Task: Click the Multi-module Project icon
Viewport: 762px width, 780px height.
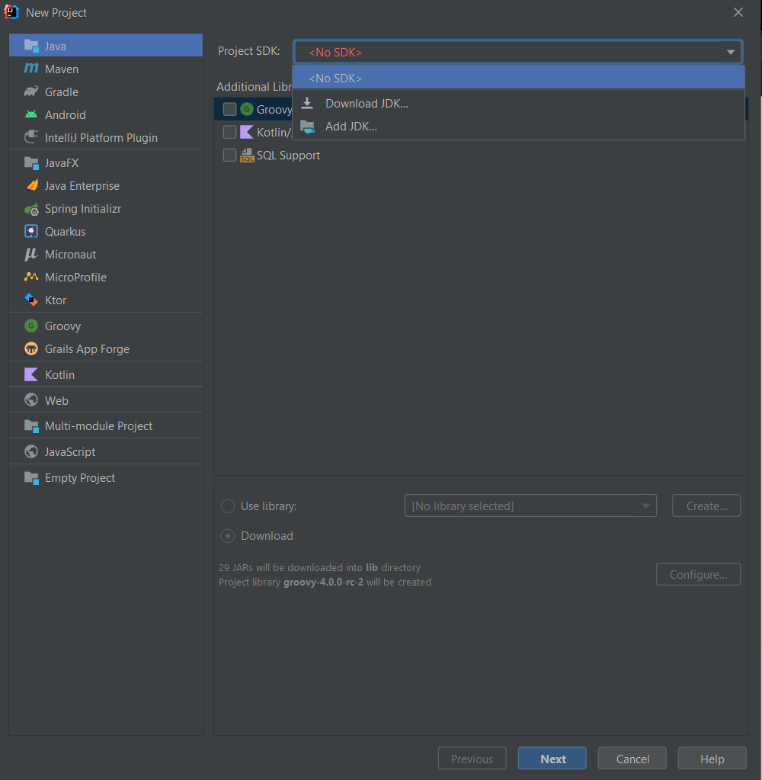Action: pyautogui.click(x=31, y=425)
